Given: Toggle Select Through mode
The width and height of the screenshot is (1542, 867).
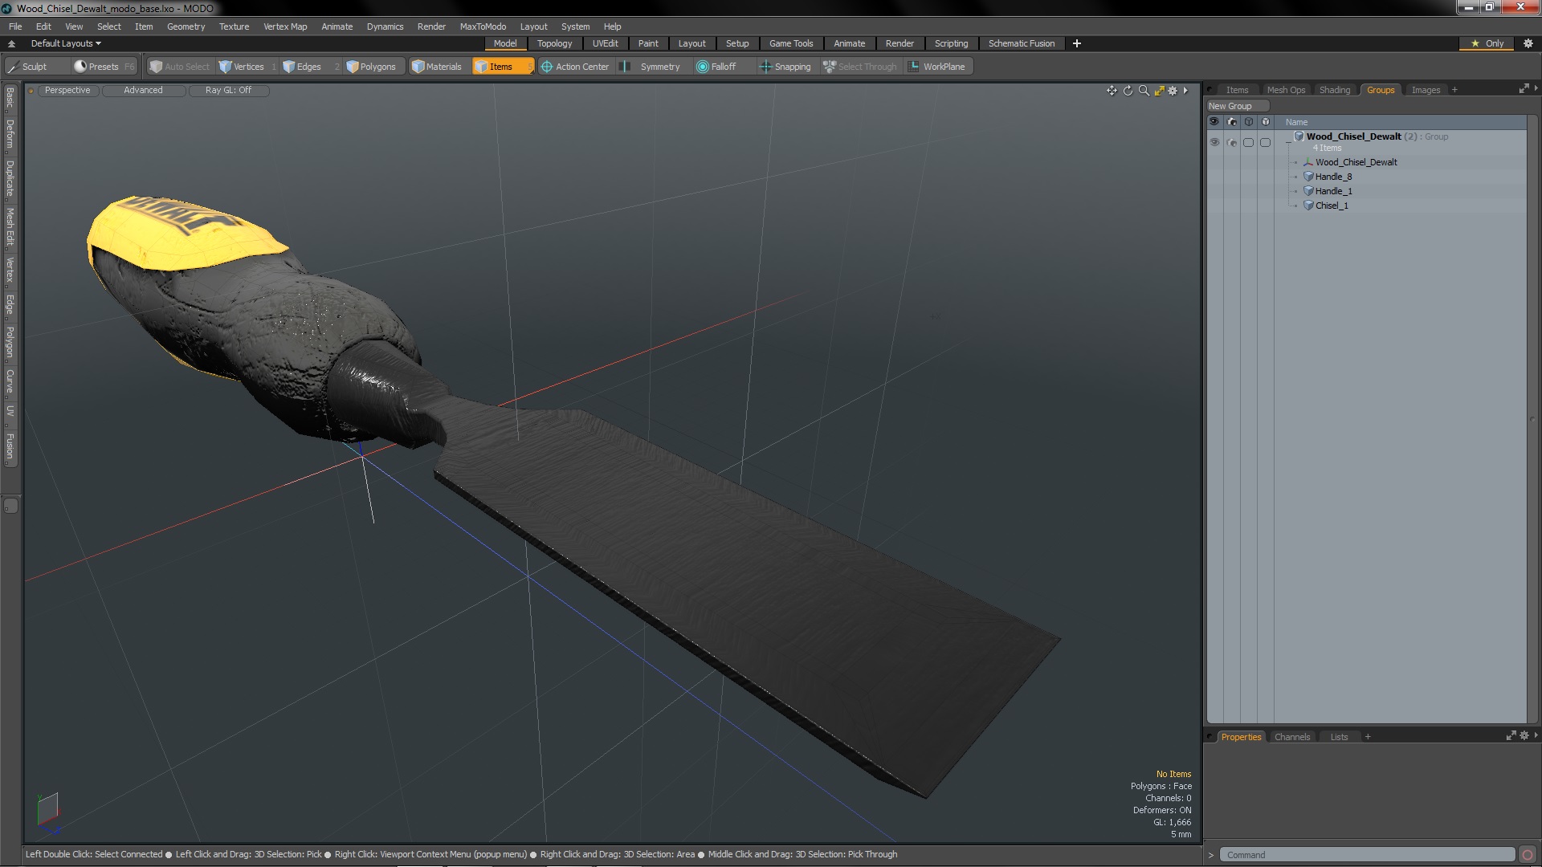Looking at the screenshot, I should [860, 67].
